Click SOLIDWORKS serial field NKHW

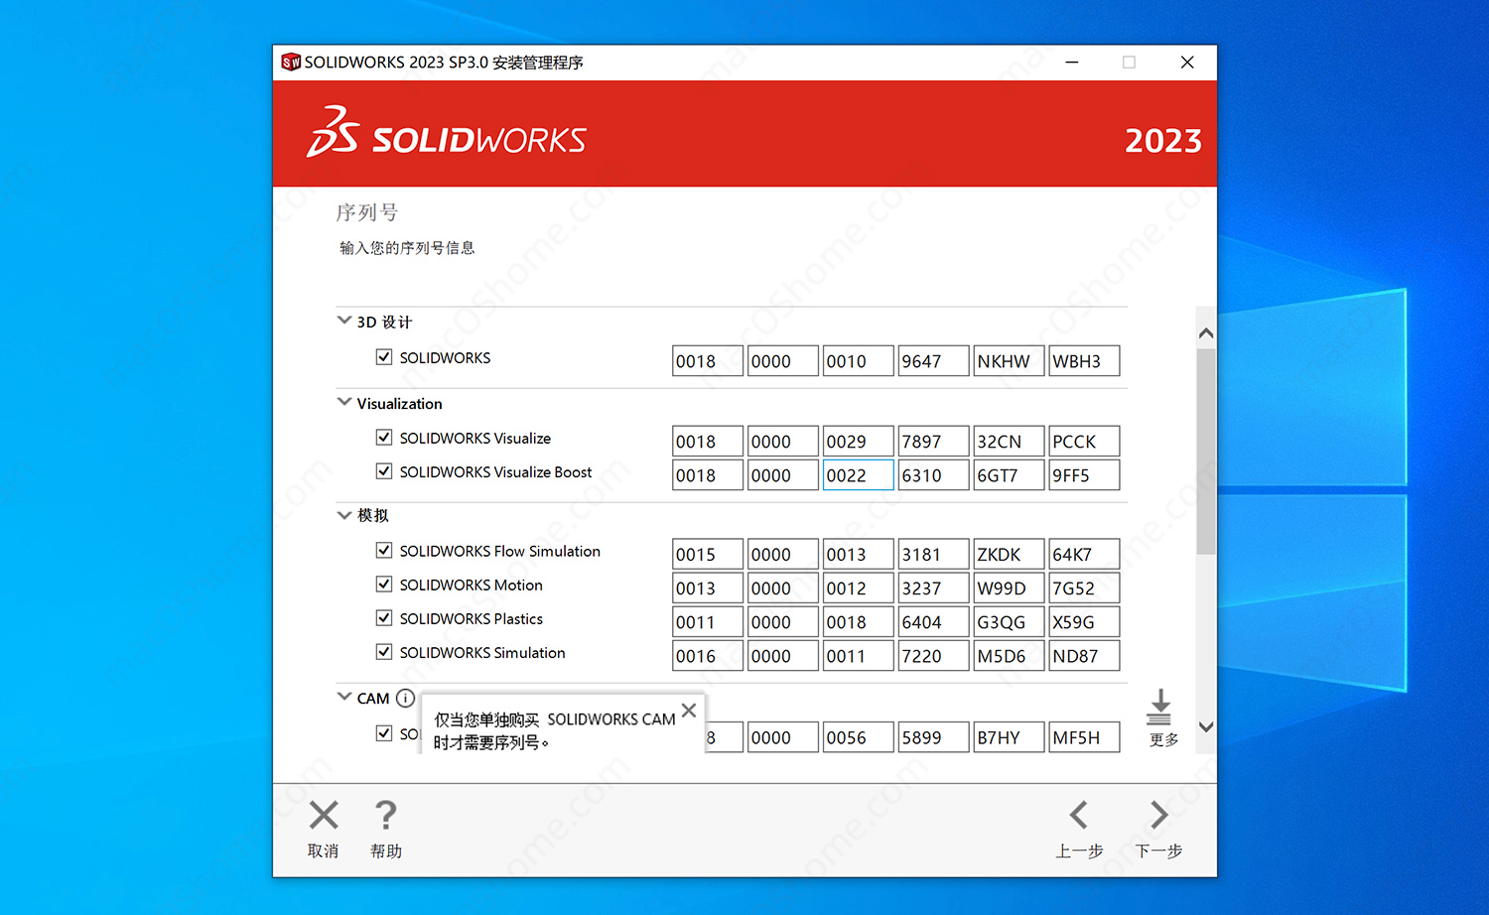pyautogui.click(x=1009, y=361)
